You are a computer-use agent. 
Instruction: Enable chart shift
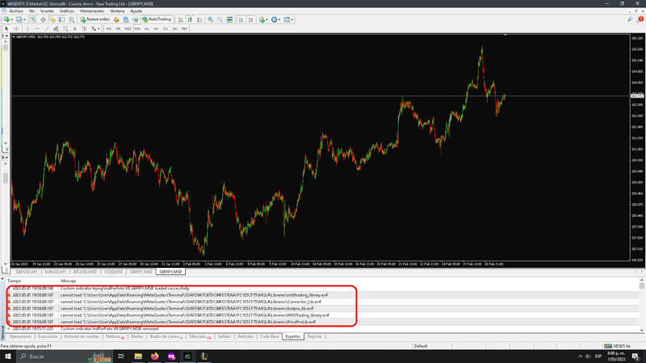250,19
